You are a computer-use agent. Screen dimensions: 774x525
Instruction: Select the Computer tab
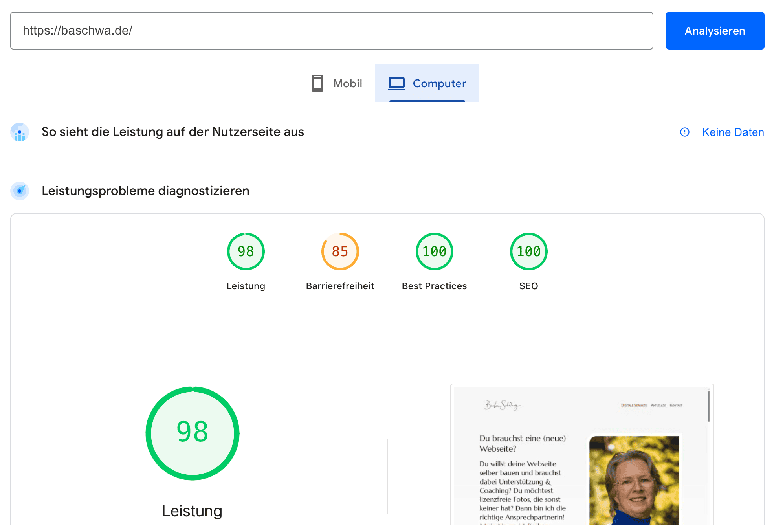[x=427, y=83]
